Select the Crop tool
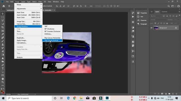181x101 pixels. pyautogui.click(x=3, y=27)
